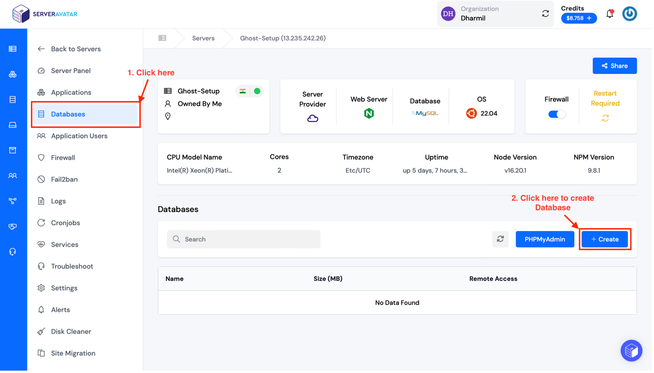The height and width of the screenshot is (373, 654).
Task: Open the handshake partner icon in blue rail
Action: tap(13, 227)
